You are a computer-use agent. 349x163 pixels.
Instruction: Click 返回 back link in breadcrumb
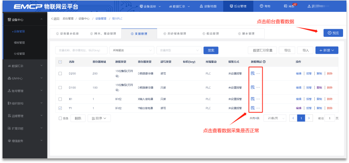pos(55,19)
